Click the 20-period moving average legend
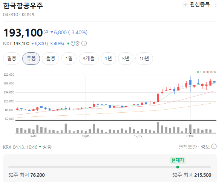 pyautogui.click(x=206, y=72)
